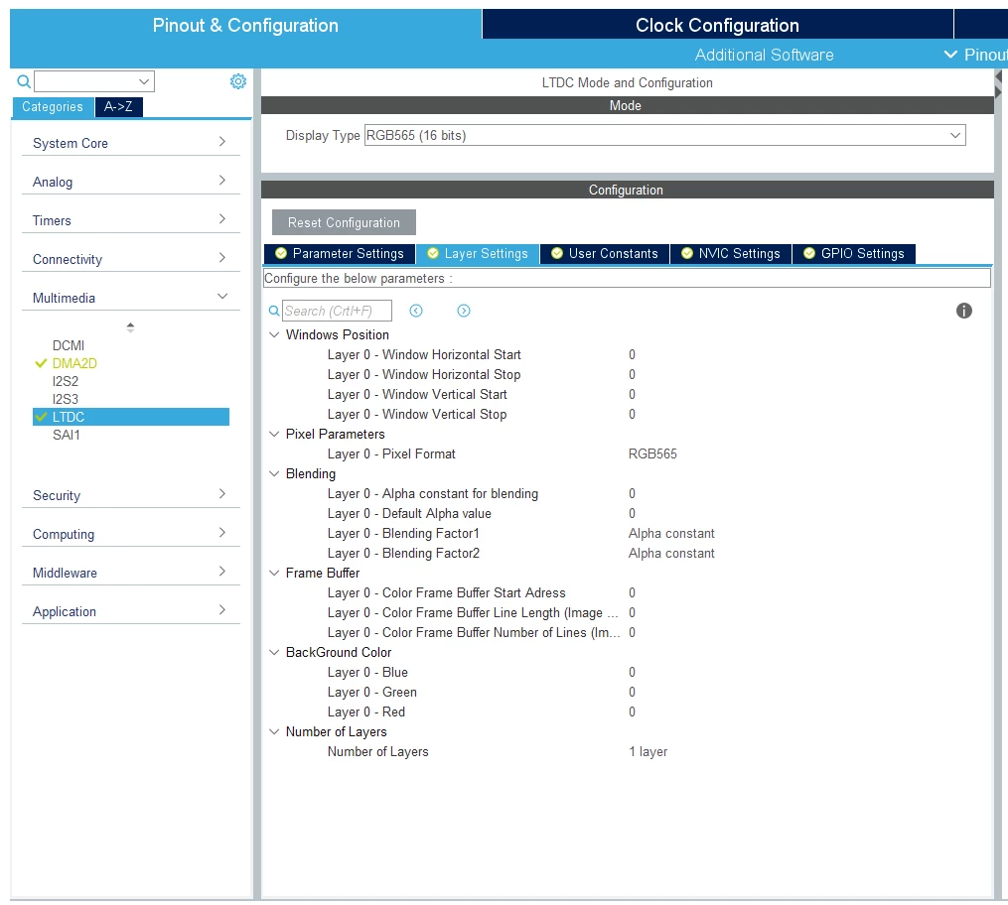Collapse the Blending group
Viewport: 1008px width, 905px height.
274,474
